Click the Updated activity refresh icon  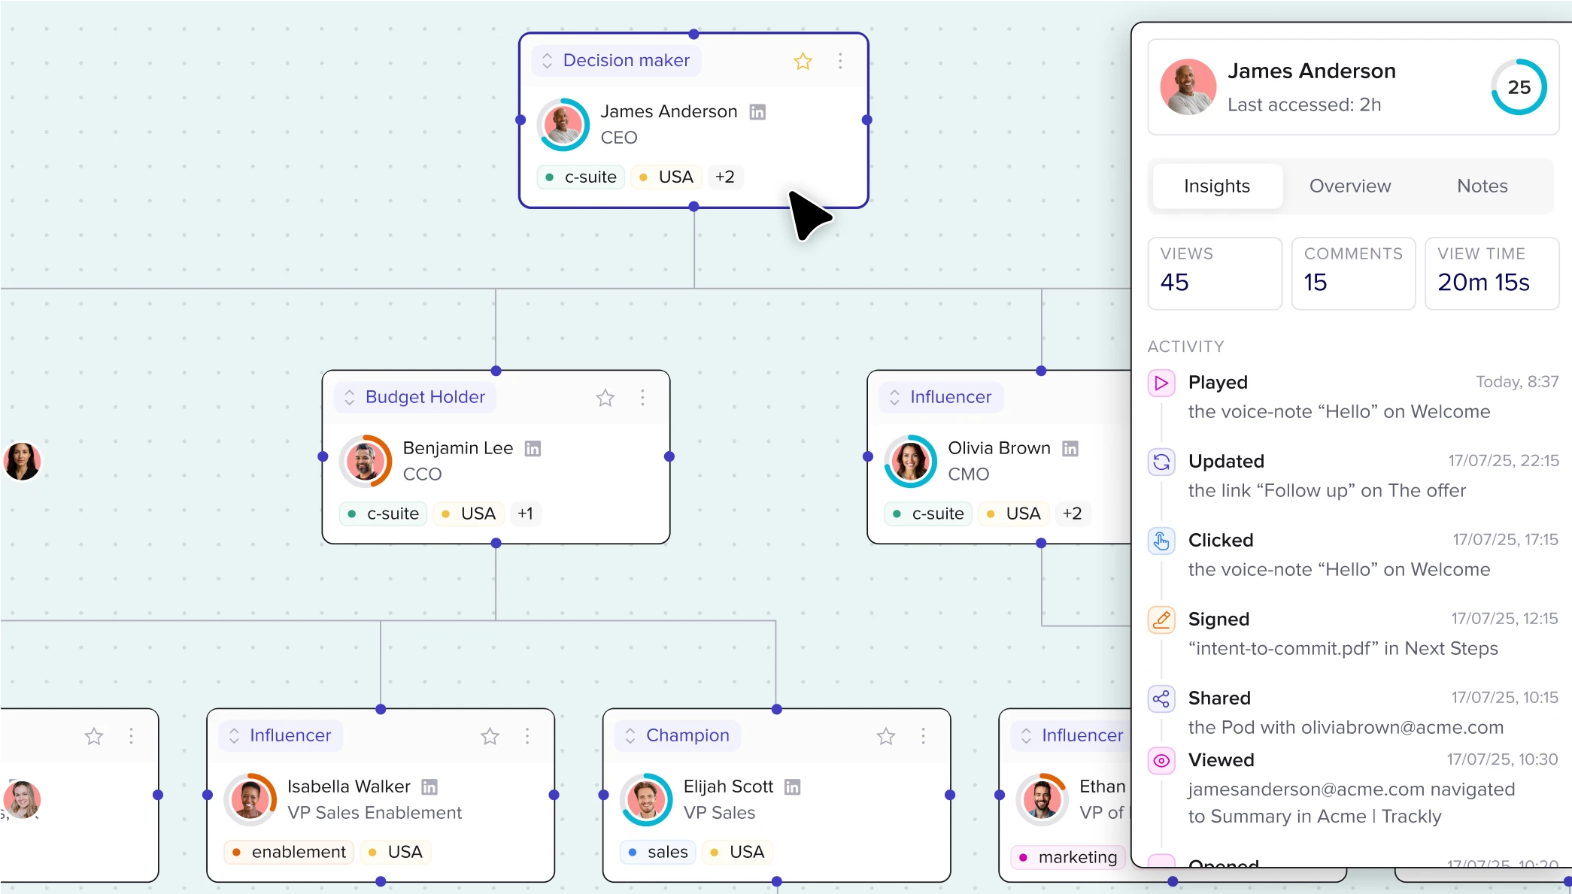[1161, 462]
